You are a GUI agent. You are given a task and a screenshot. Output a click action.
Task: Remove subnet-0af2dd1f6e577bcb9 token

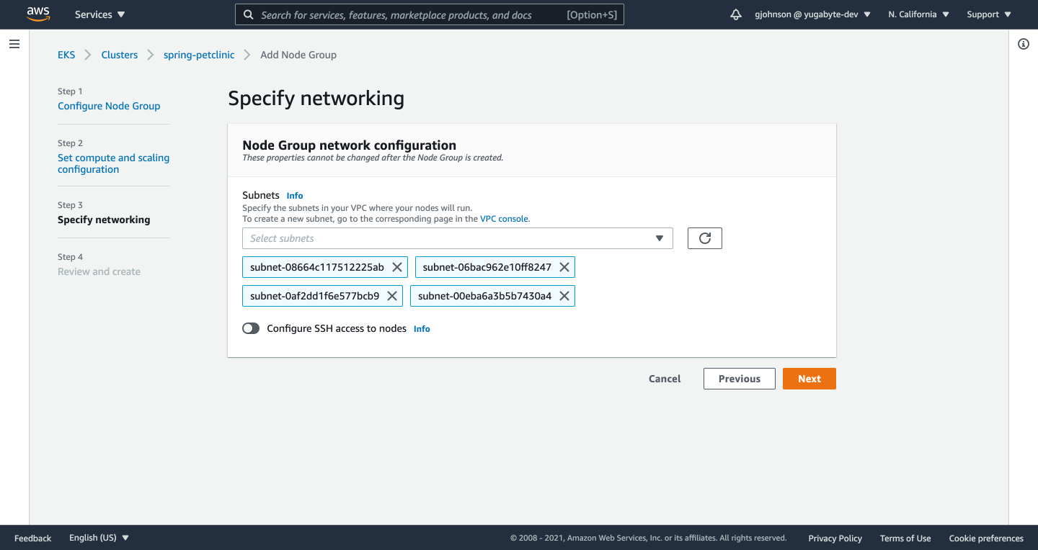[x=391, y=295]
